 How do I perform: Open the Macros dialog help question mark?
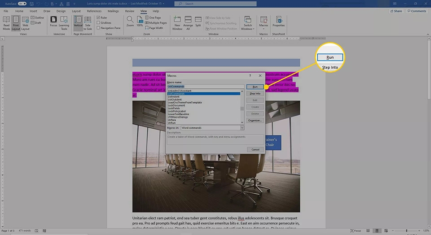[x=250, y=75]
